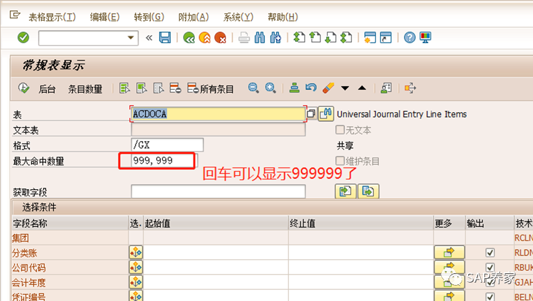The height and width of the screenshot is (301, 533).
Task: Go to next page icon
Action: (x=330, y=38)
